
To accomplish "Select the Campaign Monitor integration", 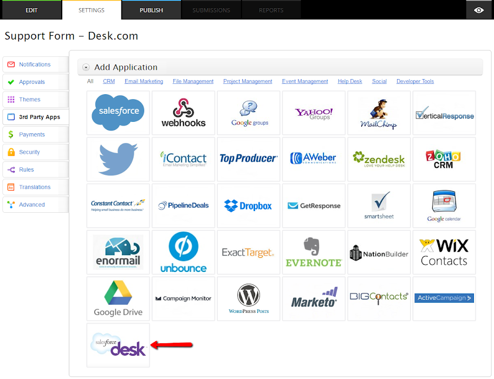I will click(184, 299).
